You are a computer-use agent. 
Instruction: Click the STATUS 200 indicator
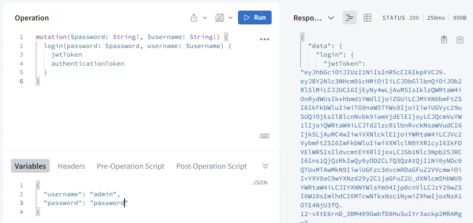(x=400, y=18)
